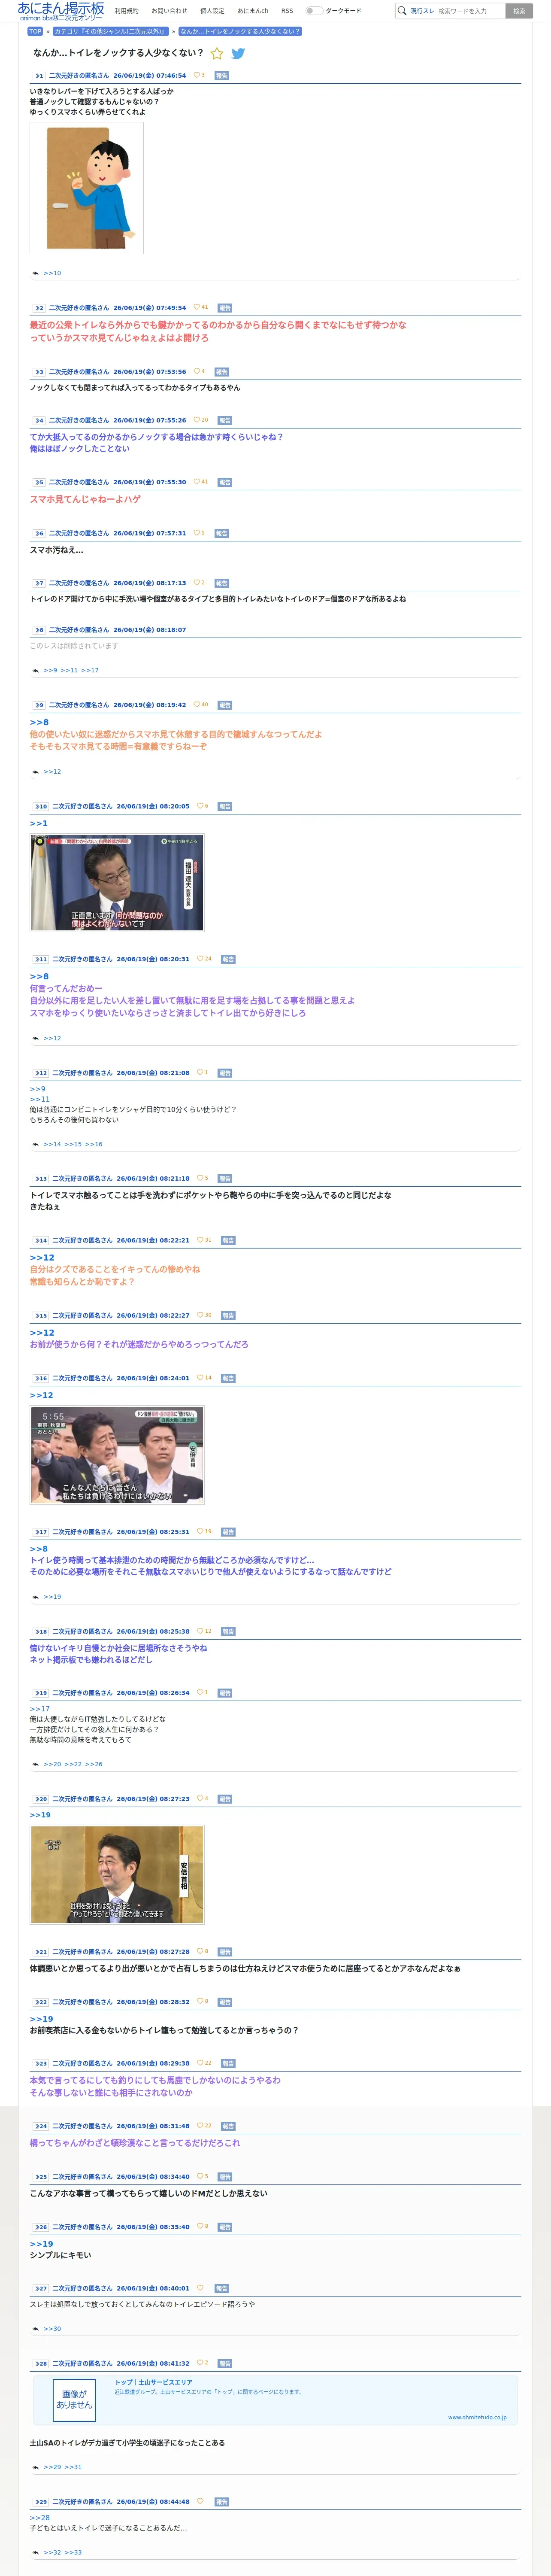
Task: Open 個人設定 in the header
Action: pos(212,11)
